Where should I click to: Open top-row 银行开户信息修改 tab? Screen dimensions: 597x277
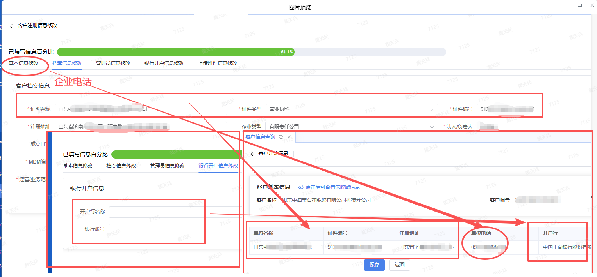pos(164,63)
